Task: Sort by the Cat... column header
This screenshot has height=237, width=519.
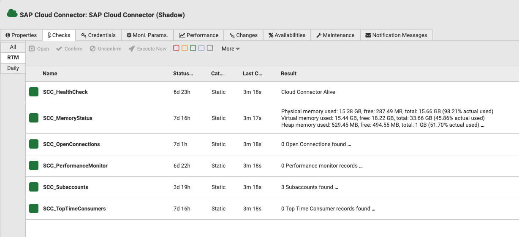Action: (x=217, y=74)
